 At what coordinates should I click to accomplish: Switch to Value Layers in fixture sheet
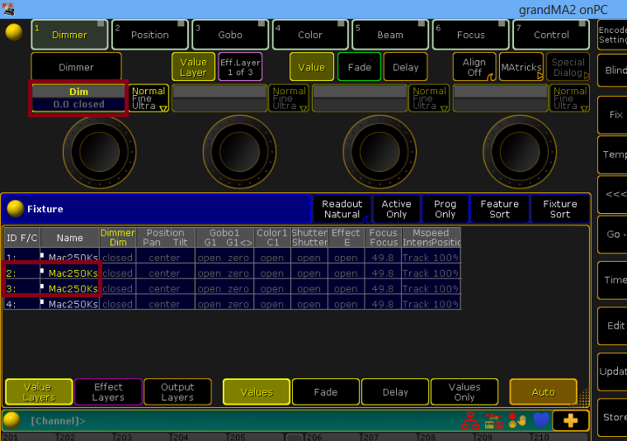(x=39, y=391)
